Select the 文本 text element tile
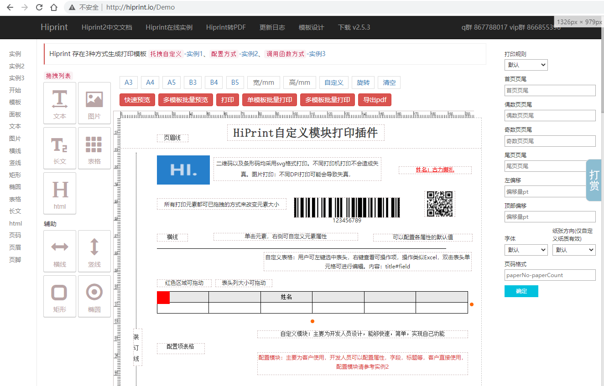 pos(60,103)
